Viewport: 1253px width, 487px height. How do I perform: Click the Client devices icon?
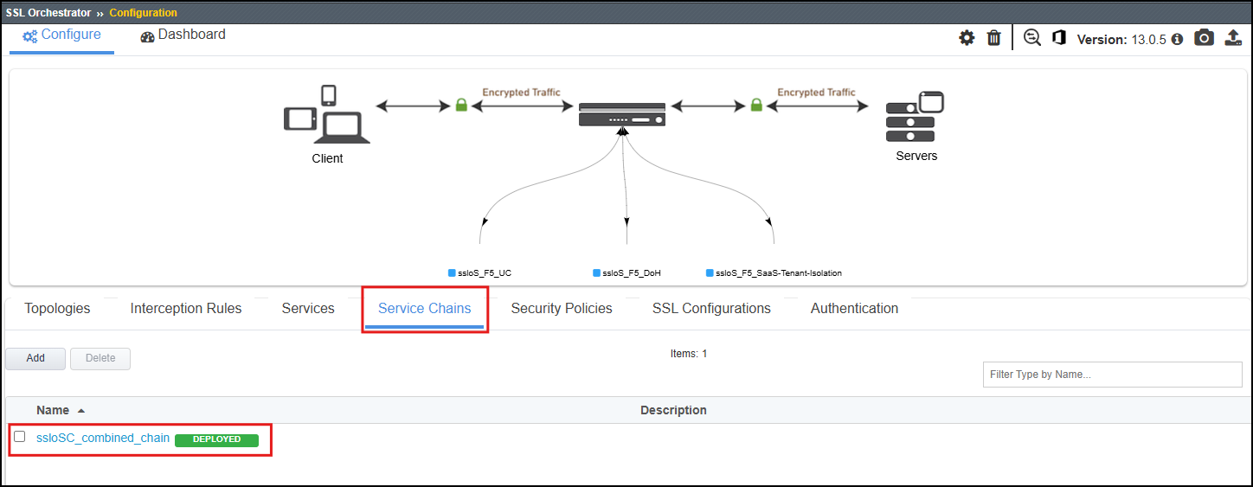(x=327, y=114)
